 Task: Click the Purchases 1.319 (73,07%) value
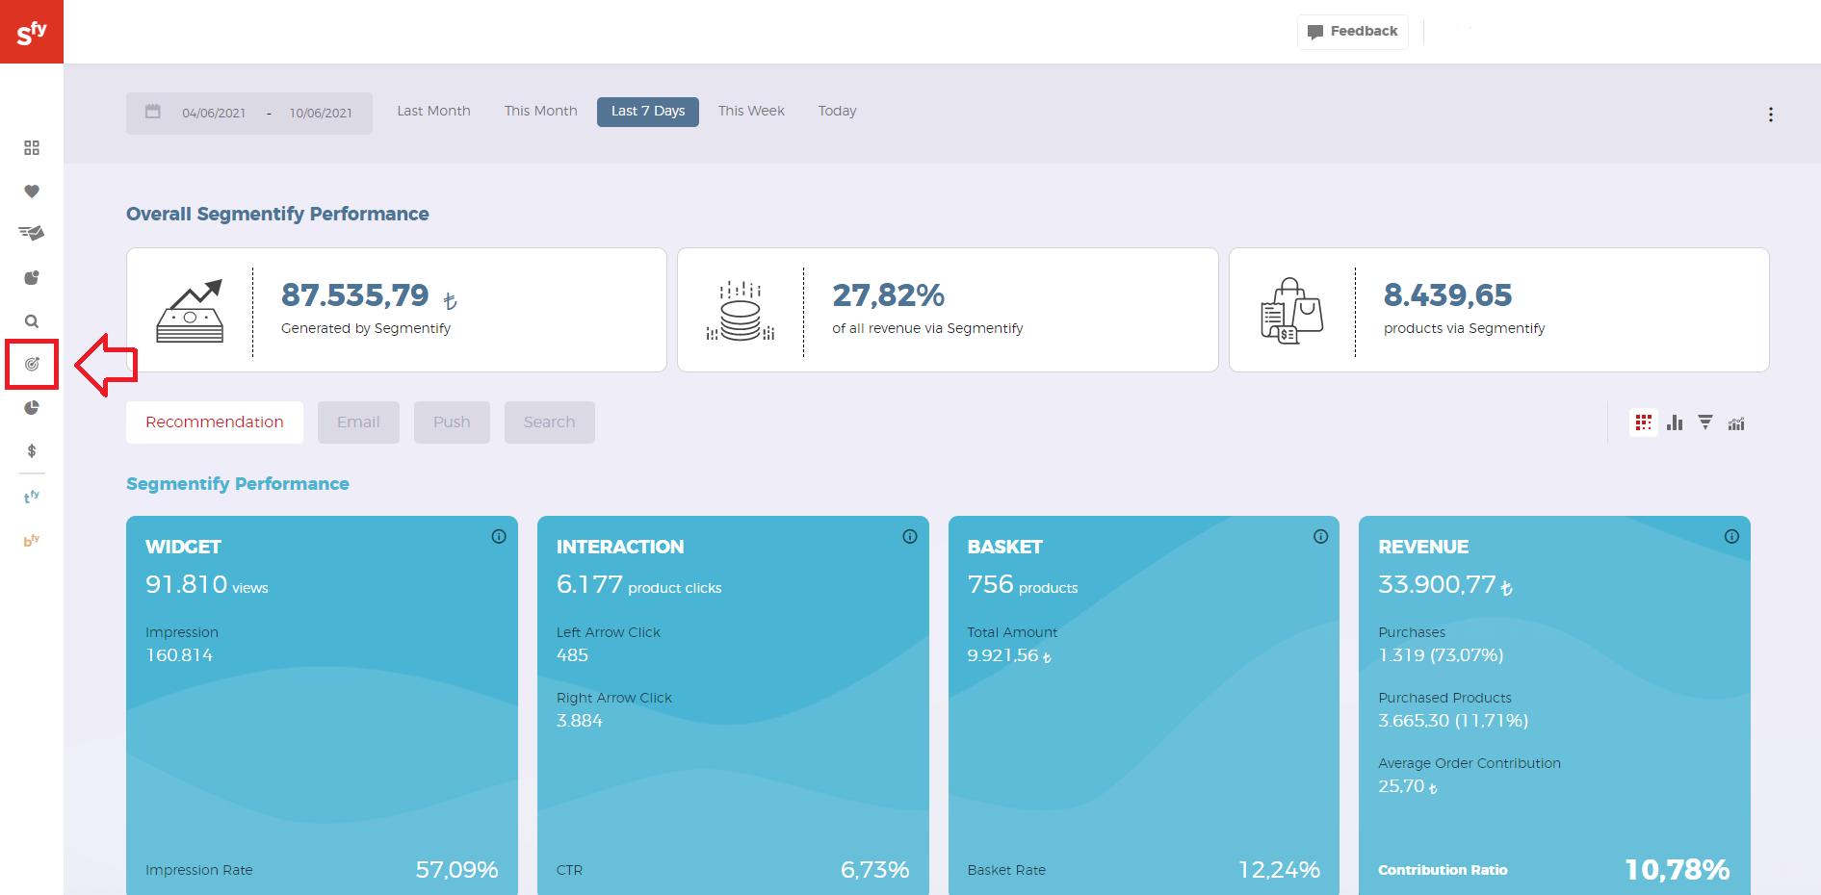click(x=1441, y=655)
